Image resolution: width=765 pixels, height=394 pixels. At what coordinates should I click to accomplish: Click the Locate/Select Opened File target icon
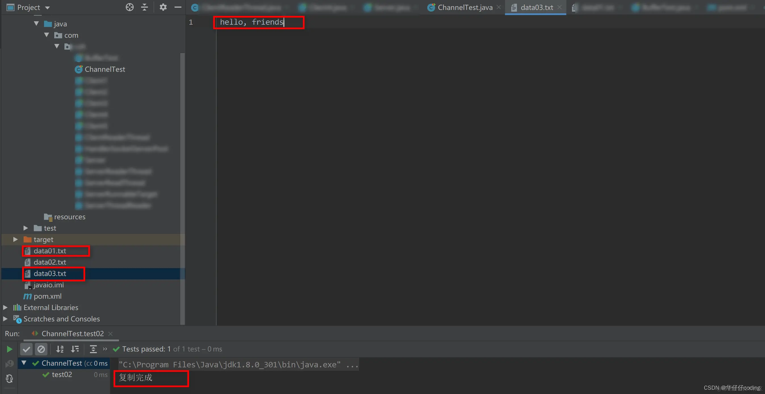tap(129, 7)
